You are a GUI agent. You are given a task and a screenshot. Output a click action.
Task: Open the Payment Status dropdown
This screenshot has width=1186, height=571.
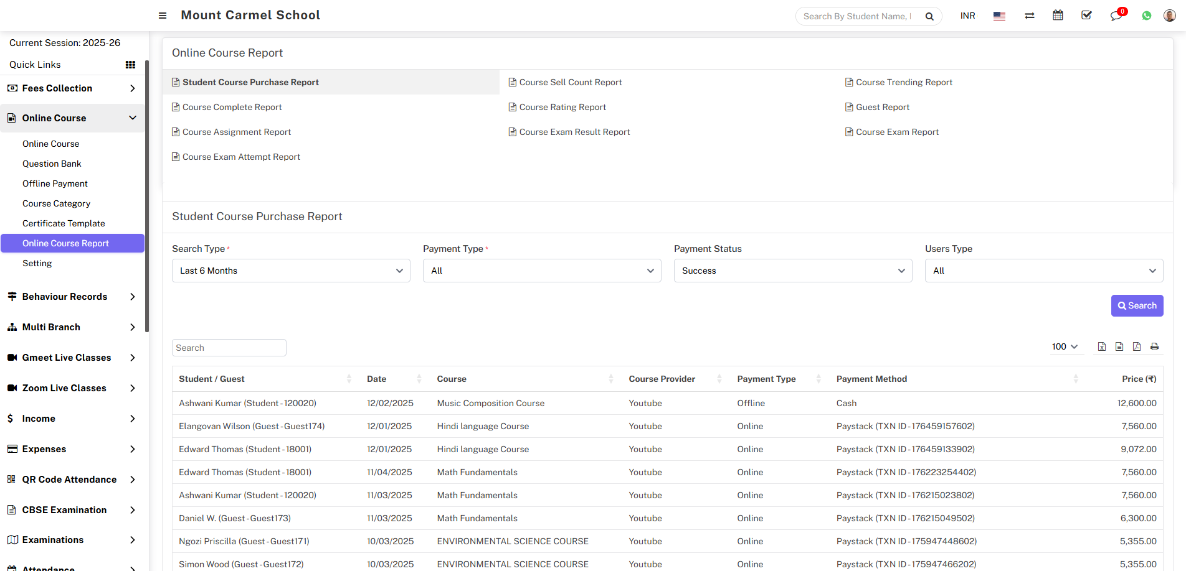point(792,271)
